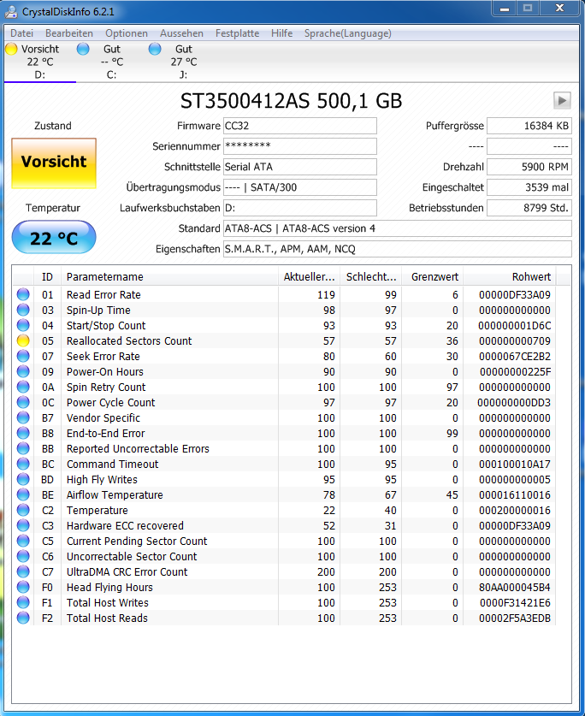The height and width of the screenshot is (716, 585).
Task: Sort by the Schlecht column header
Action: pyautogui.click(x=371, y=276)
